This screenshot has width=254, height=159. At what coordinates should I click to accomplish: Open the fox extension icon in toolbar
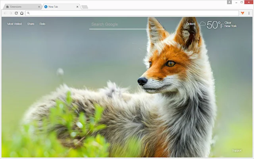[x=242, y=13]
